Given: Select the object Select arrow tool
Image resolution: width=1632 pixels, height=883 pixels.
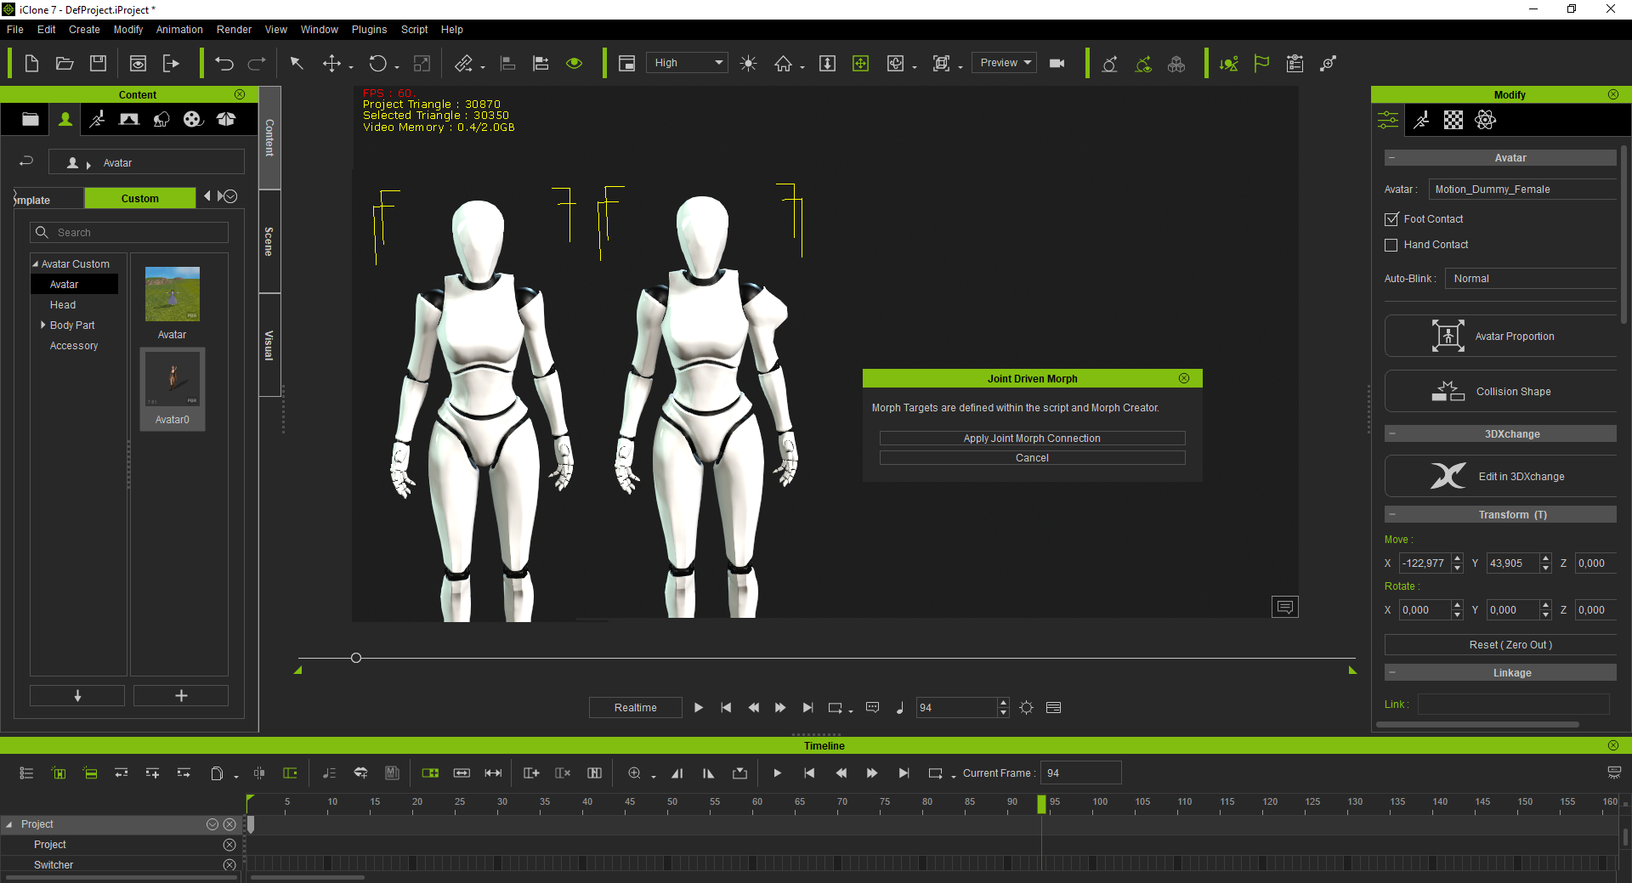Looking at the screenshot, I should coord(297,63).
